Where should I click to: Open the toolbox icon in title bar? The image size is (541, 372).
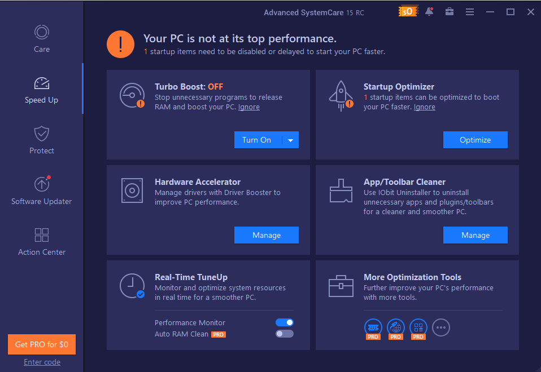(449, 12)
